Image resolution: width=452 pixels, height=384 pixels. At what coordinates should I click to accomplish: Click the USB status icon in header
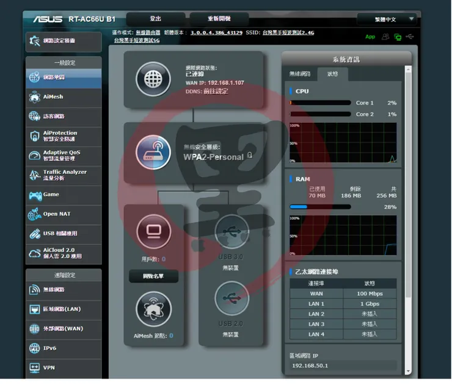[410, 37]
